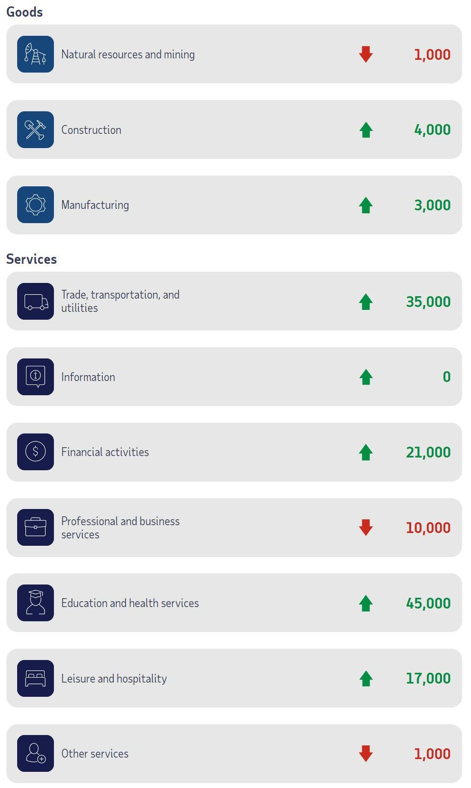471x788 pixels.
Task: Click the 35,000 value for Trade
Action: (428, 302)
